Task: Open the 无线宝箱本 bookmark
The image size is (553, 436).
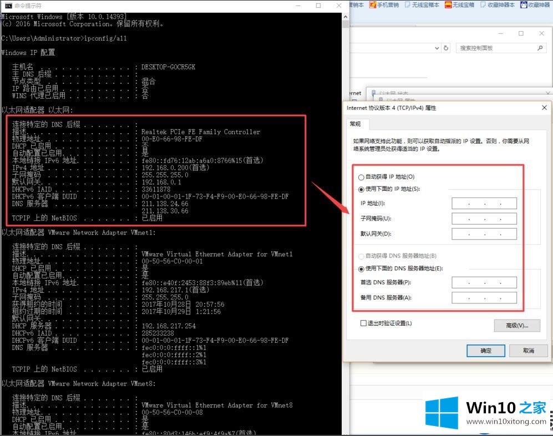Action: point(425,5)
